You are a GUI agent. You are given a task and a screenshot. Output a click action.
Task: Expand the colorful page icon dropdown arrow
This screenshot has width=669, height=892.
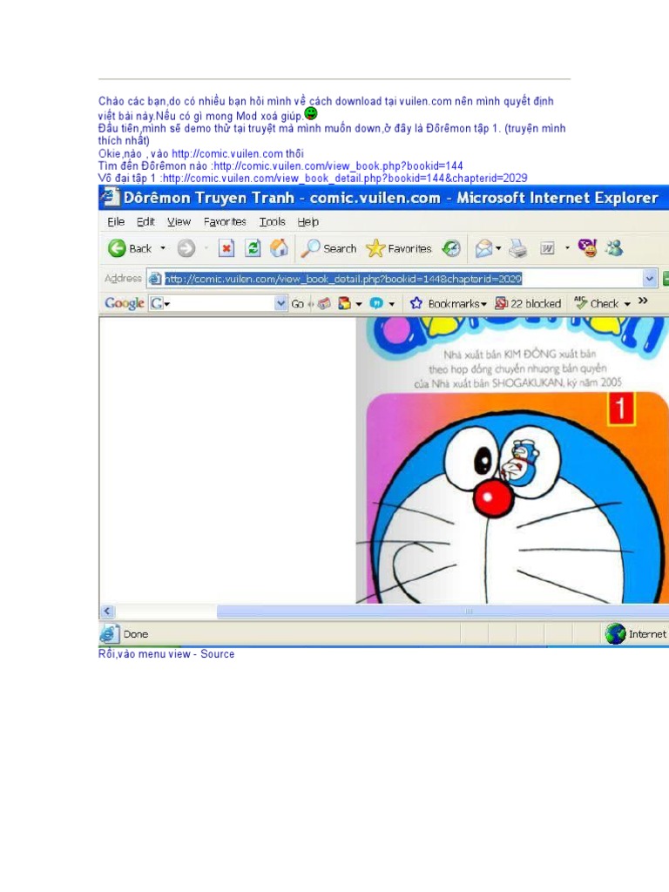[359, 304]
